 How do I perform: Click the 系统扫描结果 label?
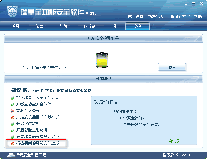(123, 112)
